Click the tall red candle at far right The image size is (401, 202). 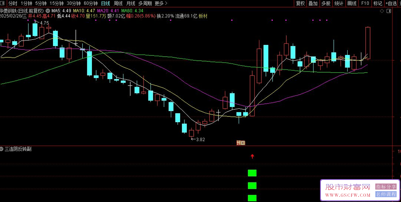[368, 43]
